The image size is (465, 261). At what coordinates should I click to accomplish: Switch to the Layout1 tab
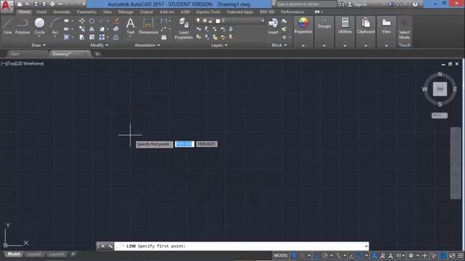(x=34, y=254)
